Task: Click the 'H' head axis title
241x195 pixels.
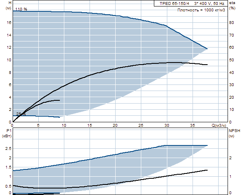Action: 10,3
